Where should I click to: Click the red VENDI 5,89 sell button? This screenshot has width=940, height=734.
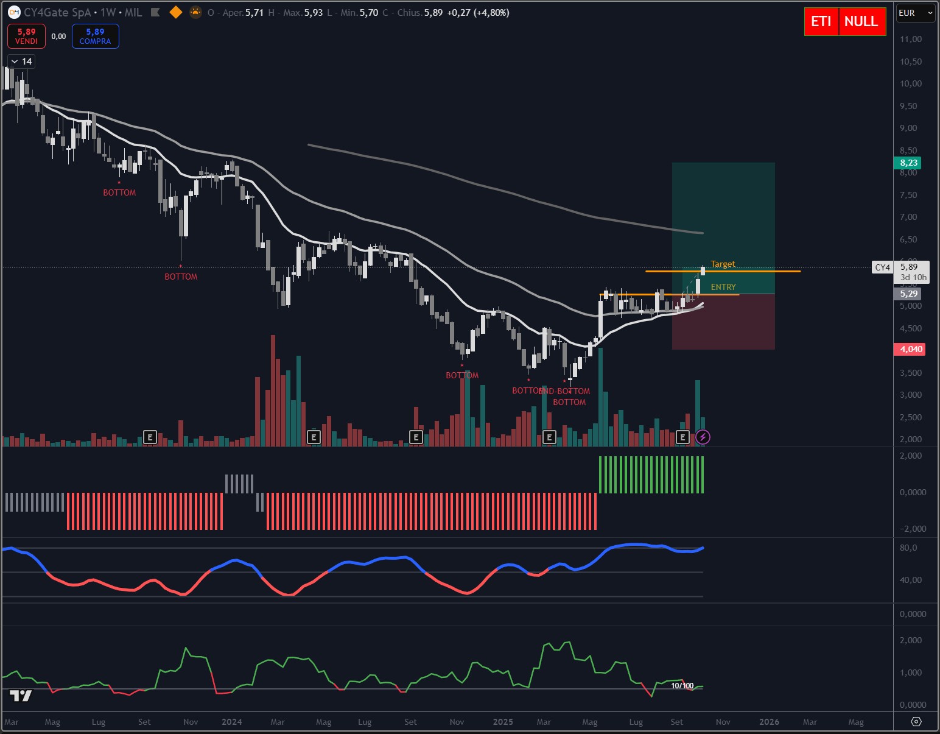point(26,37)
